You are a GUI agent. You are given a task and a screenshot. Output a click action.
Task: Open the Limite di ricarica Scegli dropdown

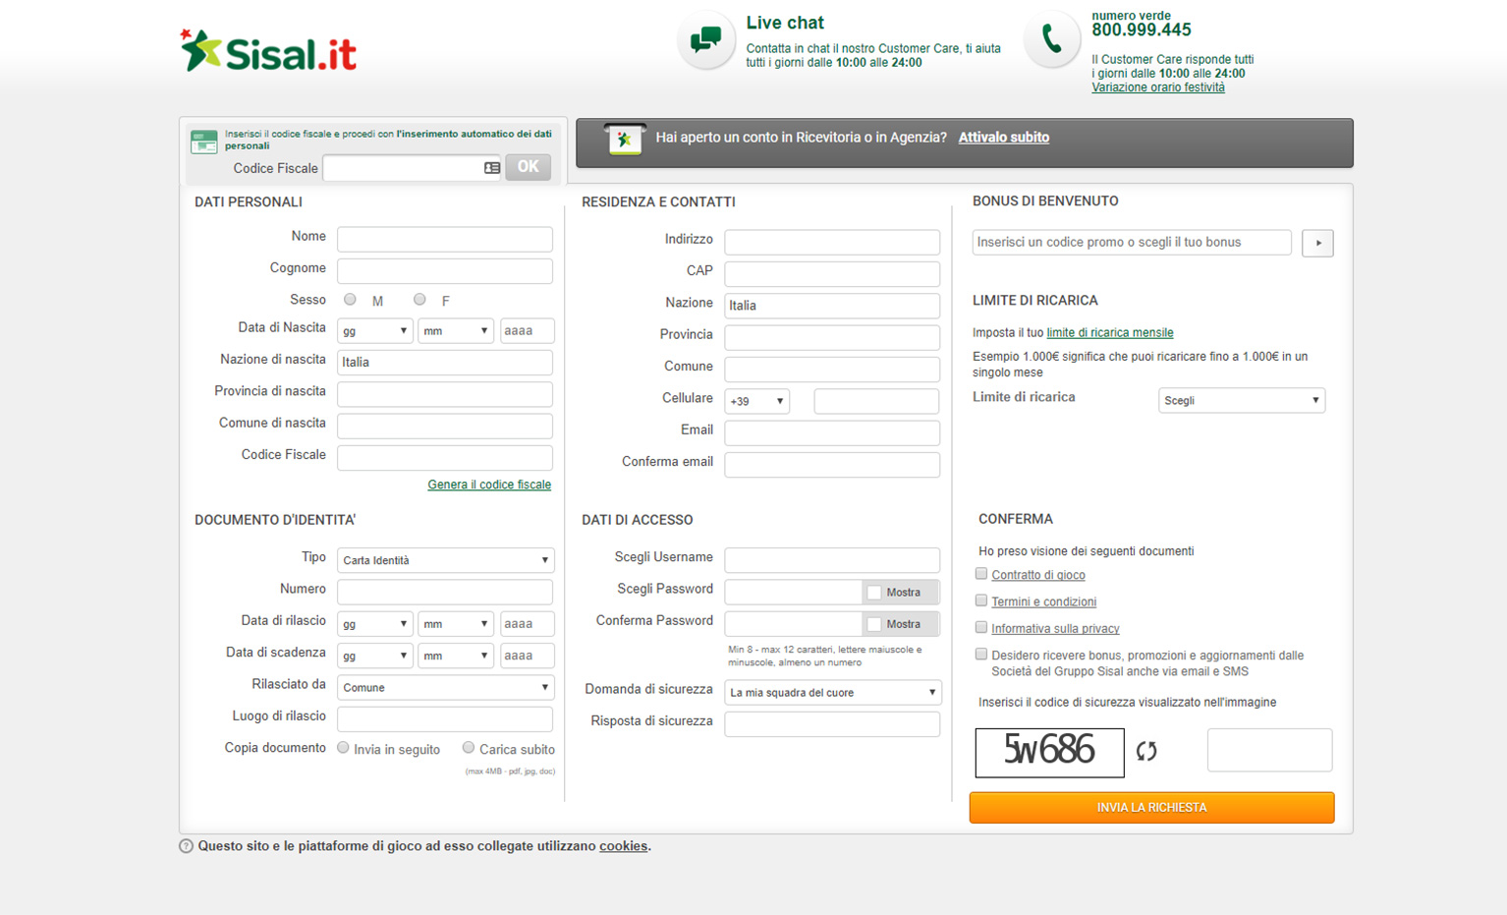pos(1241,400)
